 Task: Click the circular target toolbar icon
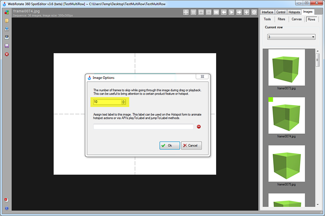pyautogui.click(x=254, y=12)
